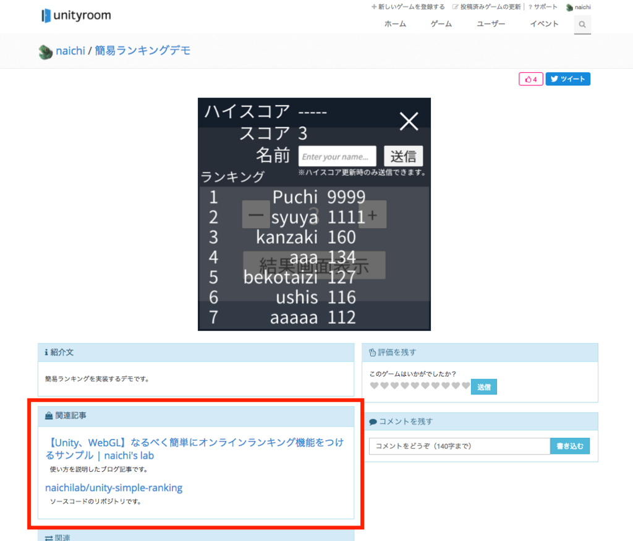Open the ユーザー menu item

[490, 24]
